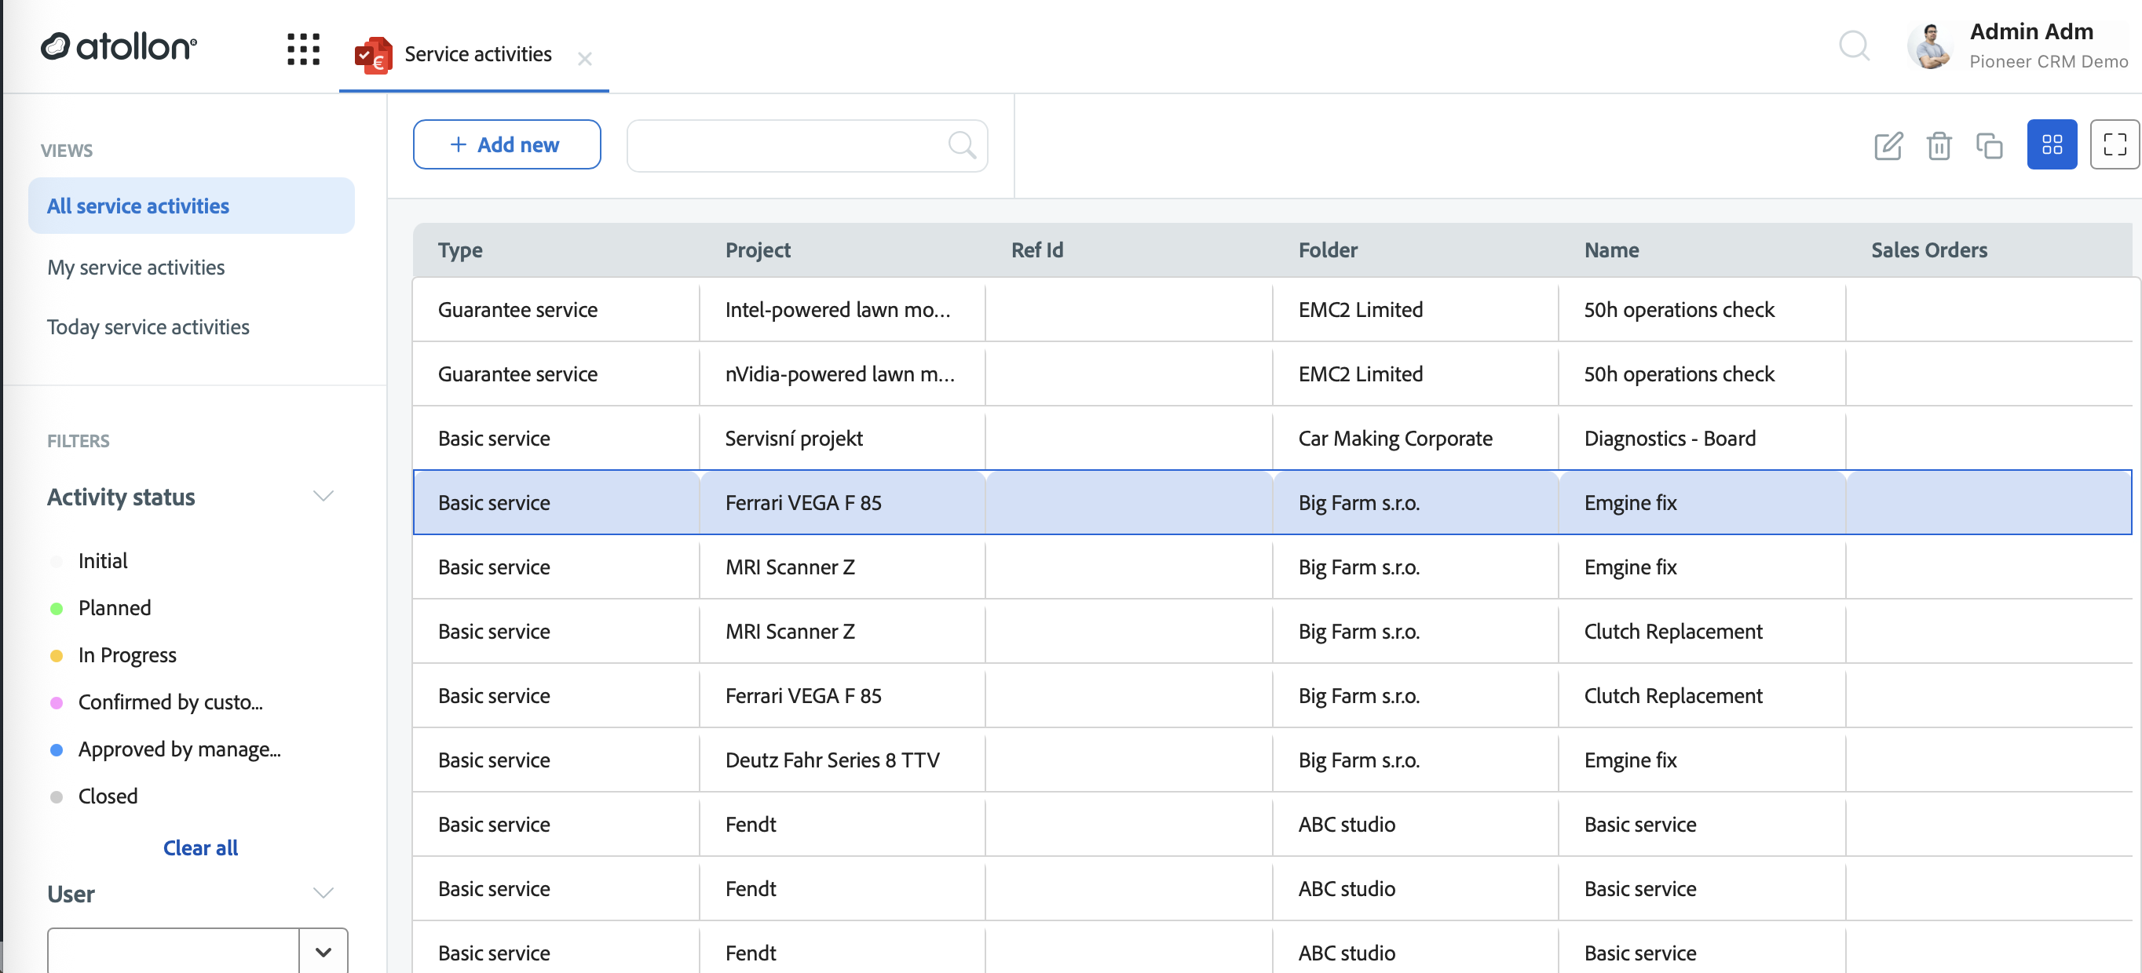This screenshot has height=973, width=2142.
Task: Sort by Project column header
Action: (758, 250)
